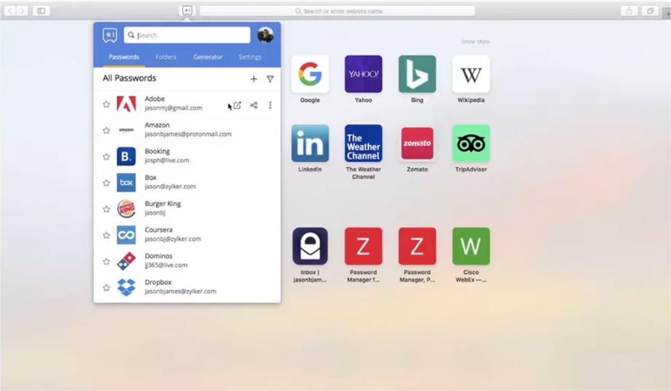Image resolution: width=671 pixels, height=391 pixels.
Task: Open TripAdvisor favorite tile
Action: [471, 143]
